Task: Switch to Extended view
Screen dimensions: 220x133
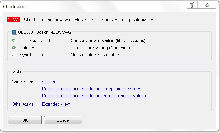Action: coord(56,104)
